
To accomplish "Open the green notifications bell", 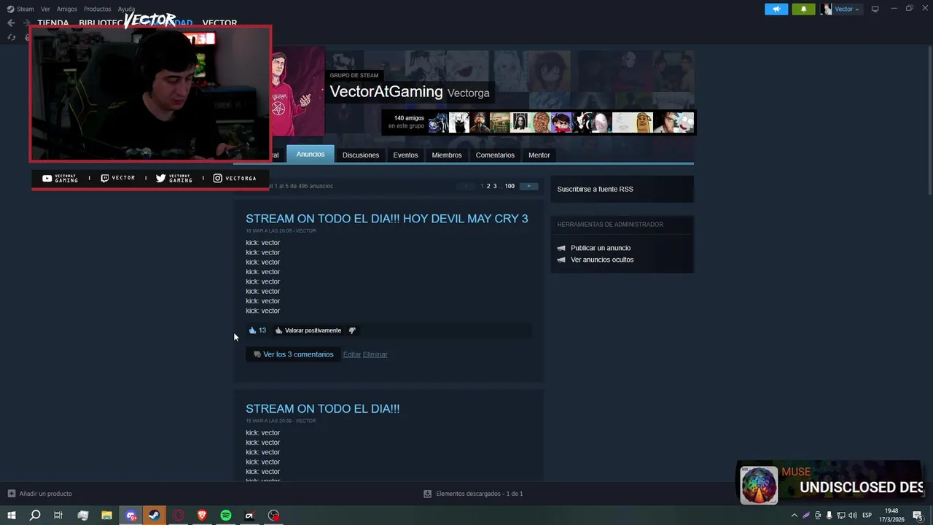I will pos(803,9).
